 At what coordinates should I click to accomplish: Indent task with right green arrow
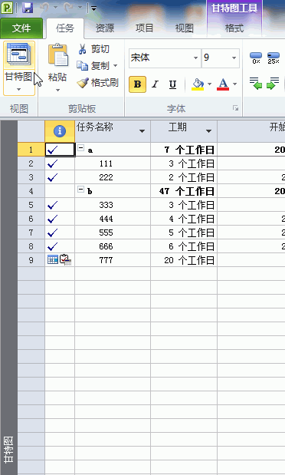273,84
